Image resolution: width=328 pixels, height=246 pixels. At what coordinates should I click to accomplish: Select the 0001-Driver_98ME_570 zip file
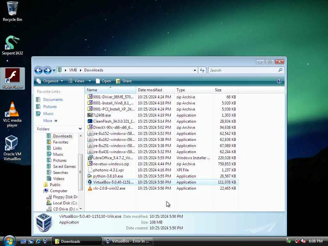(x=162, y=97)
